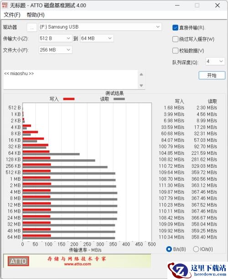
Task: Expand the 256 MB file size dropdown
Action: pos(55,50)
